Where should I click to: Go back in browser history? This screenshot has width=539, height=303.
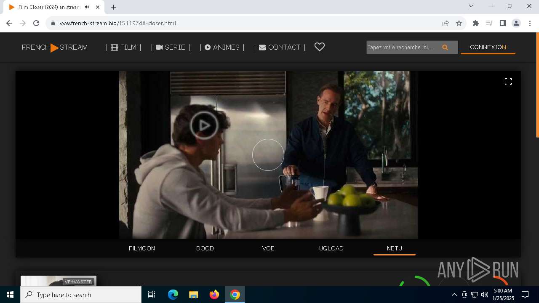tap(9, 23)
